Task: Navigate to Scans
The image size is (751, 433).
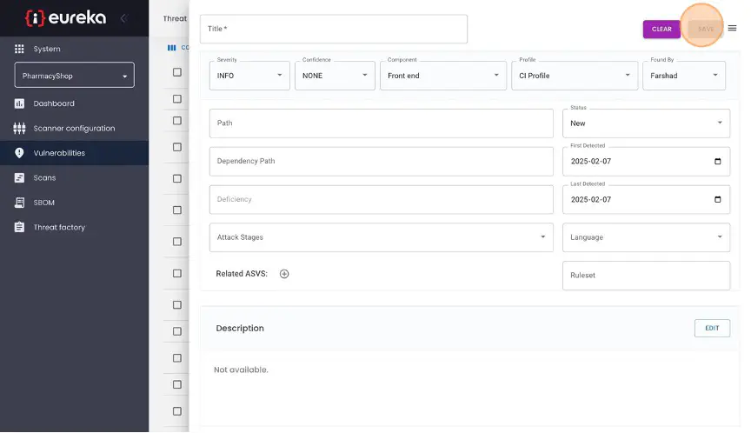Action: point(74,177)
